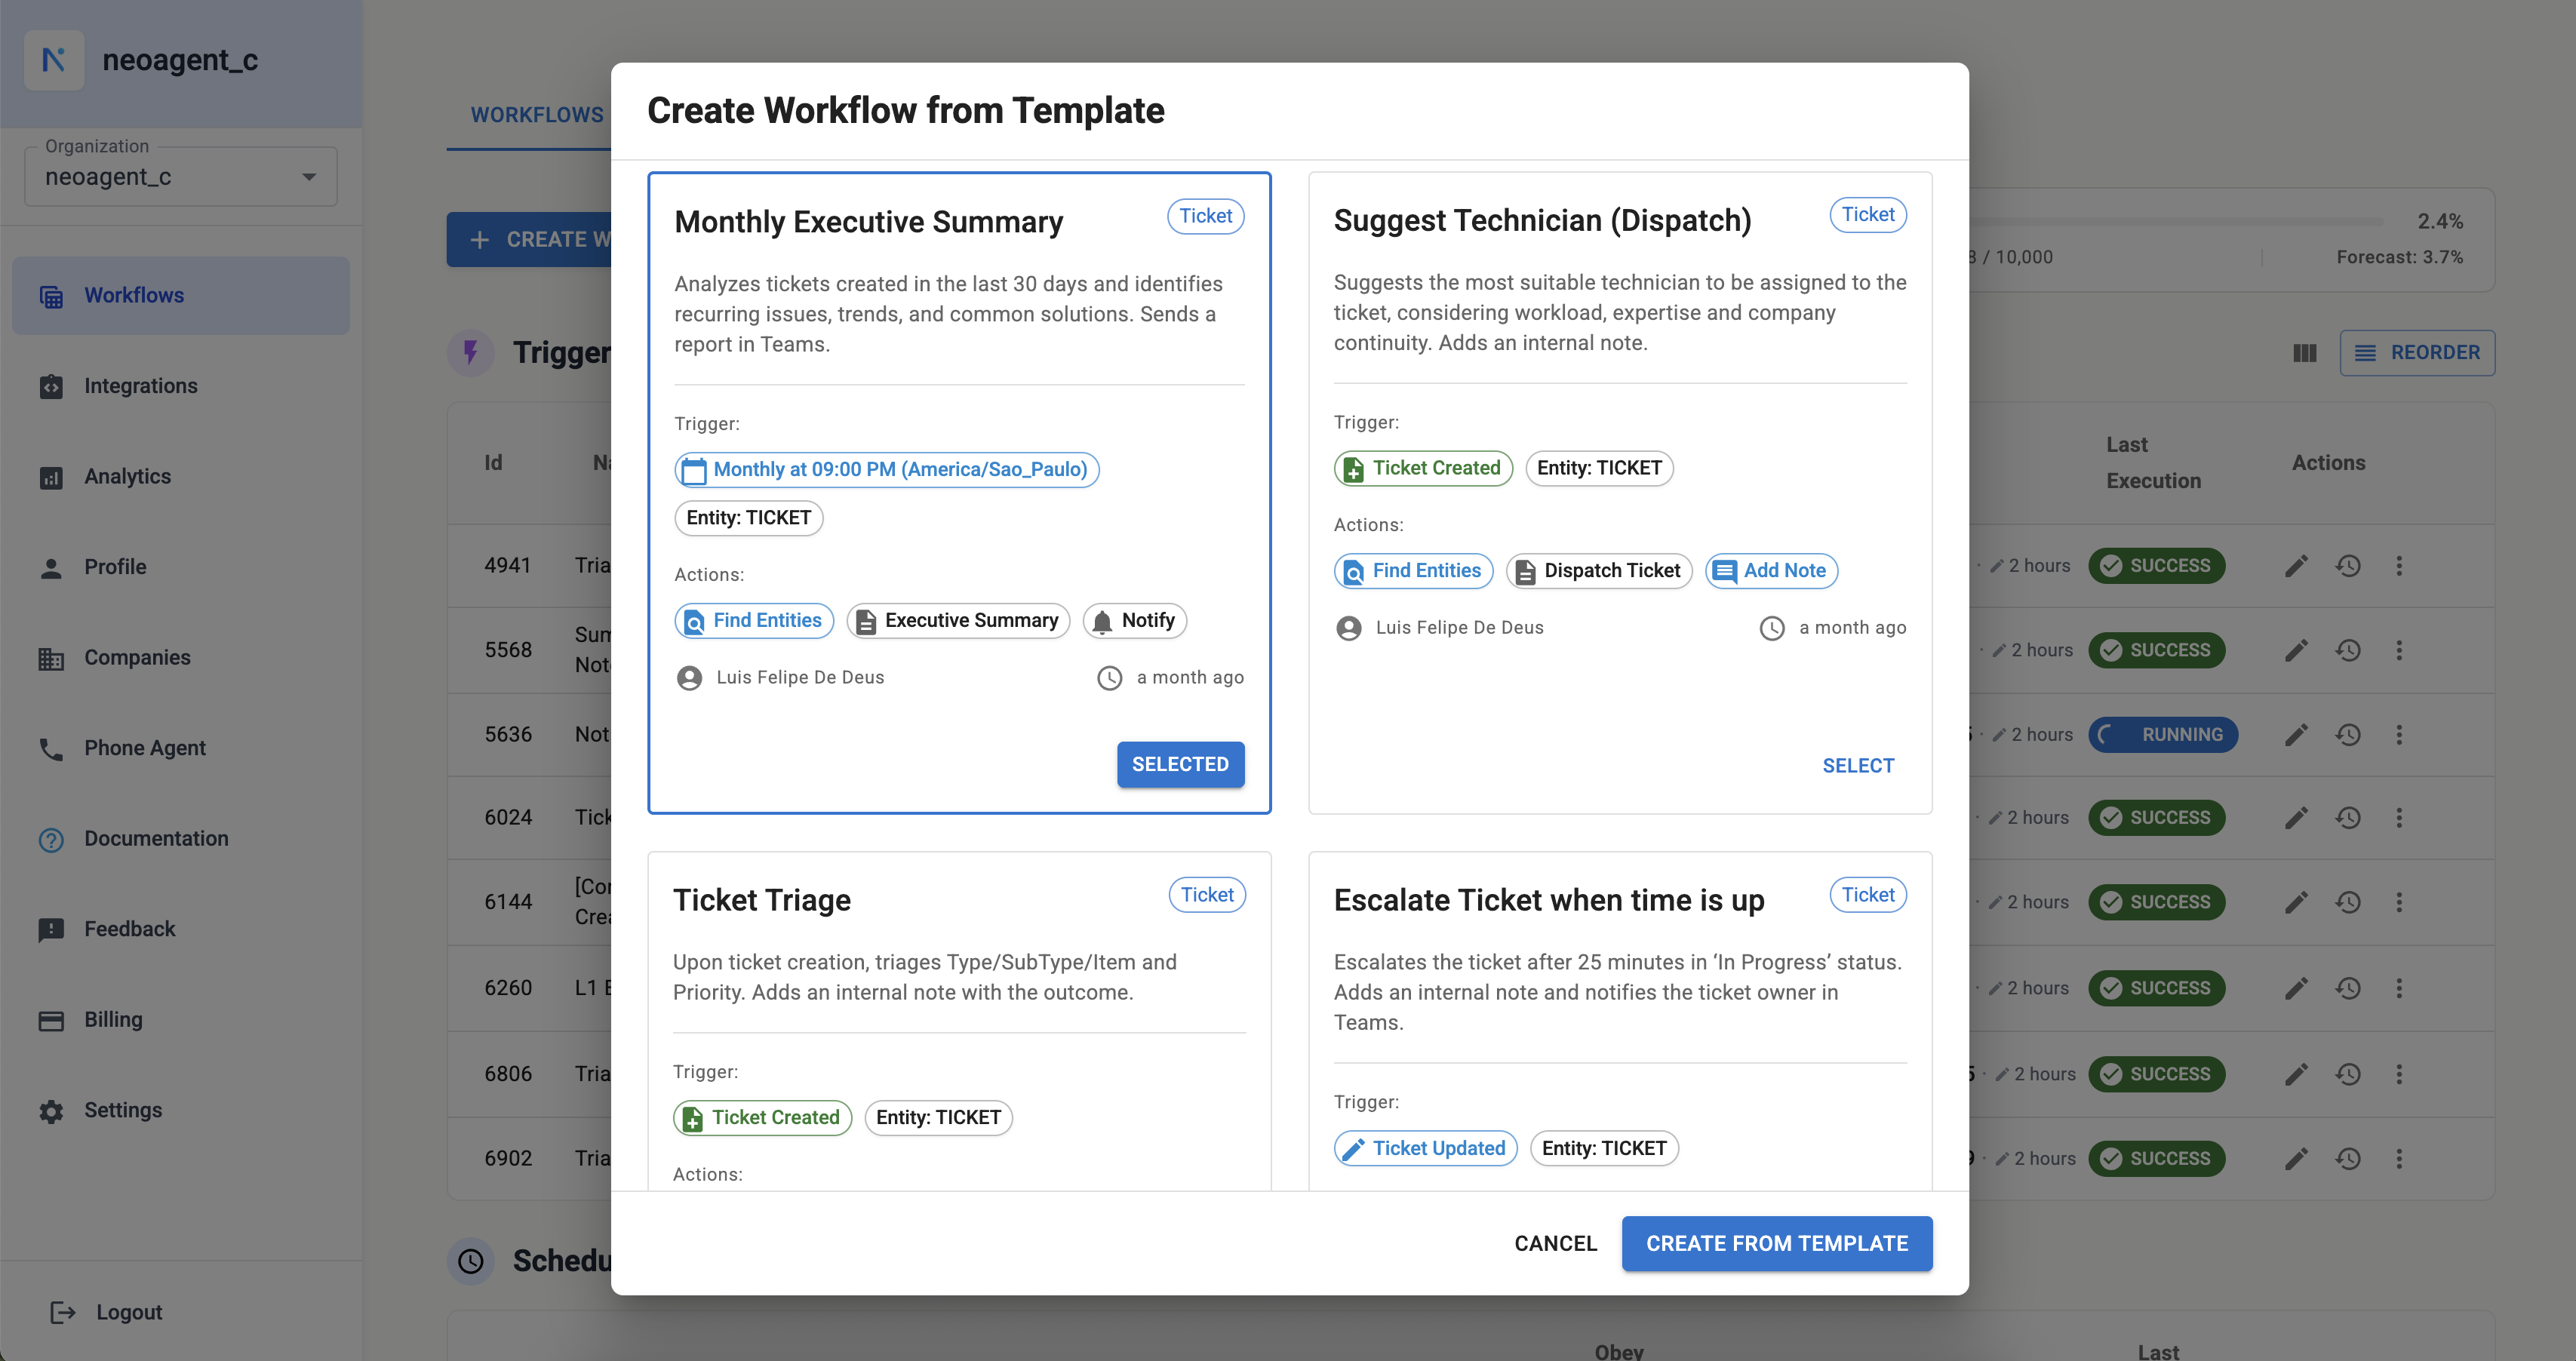Expand the Organization dropdown

coord(309,178)
